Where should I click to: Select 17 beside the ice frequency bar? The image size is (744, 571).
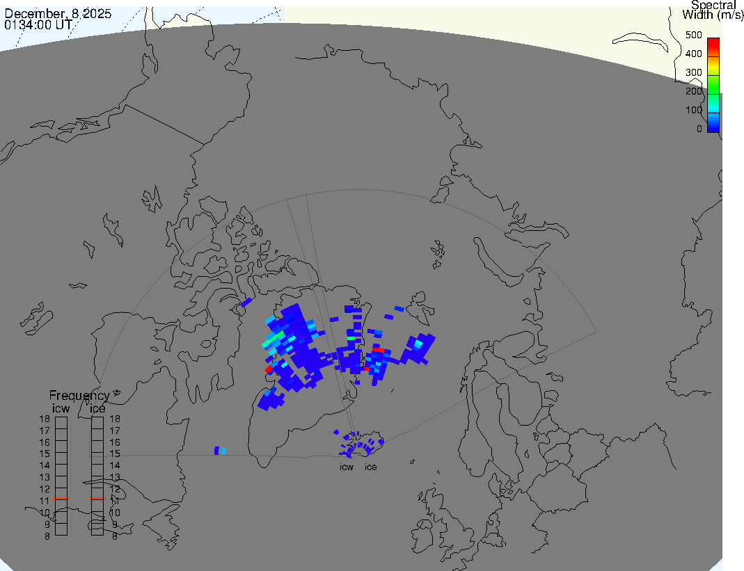[x=115, y=431]
